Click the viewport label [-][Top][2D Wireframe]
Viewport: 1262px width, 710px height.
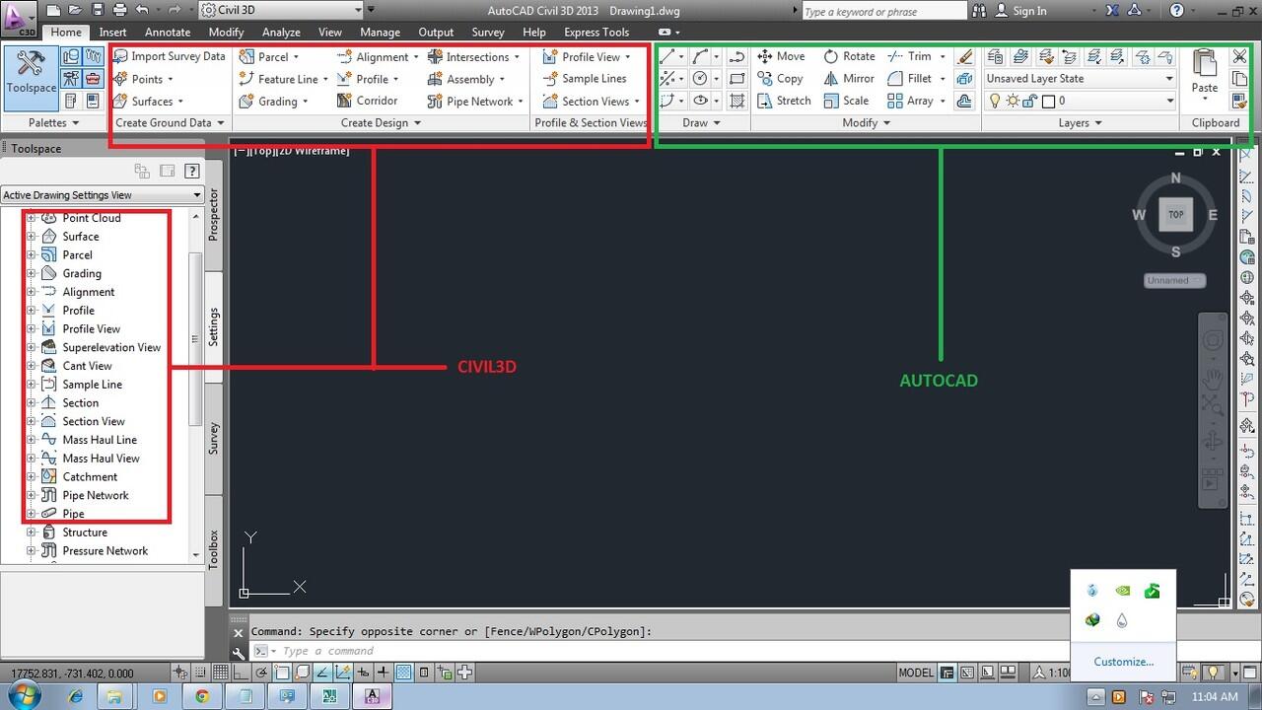(x=291, y=151)
